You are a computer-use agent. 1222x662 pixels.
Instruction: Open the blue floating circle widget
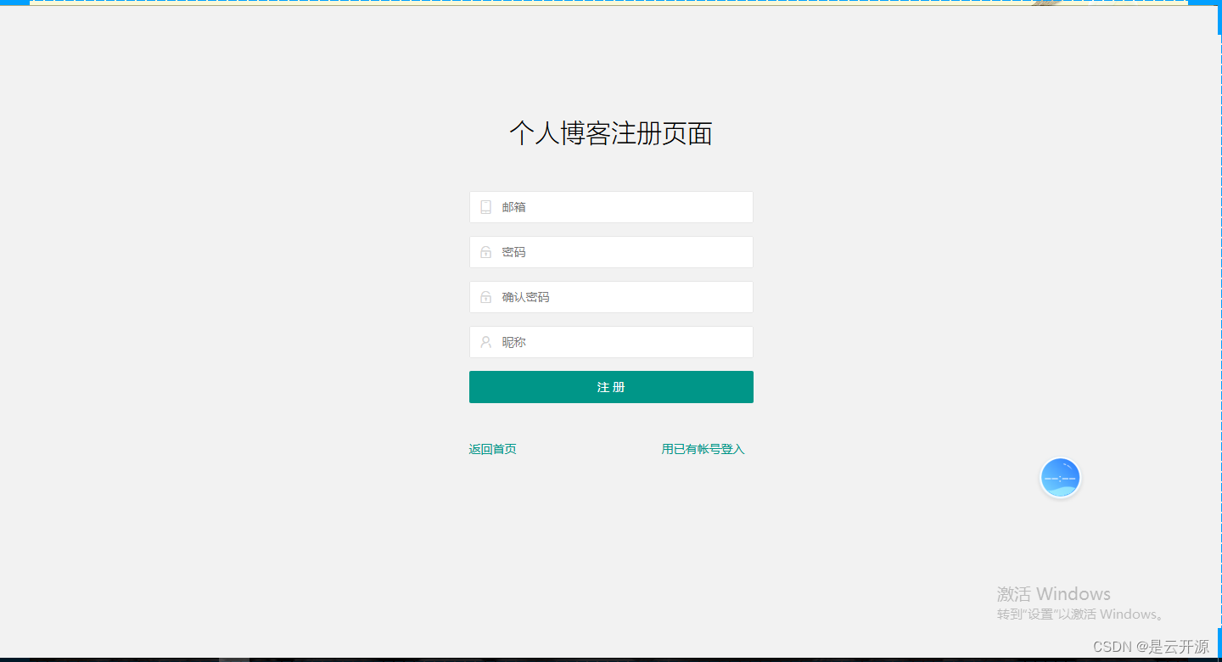click(1061, 478)
